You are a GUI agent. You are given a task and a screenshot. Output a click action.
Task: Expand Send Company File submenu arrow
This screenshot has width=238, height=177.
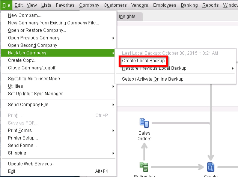113,105
